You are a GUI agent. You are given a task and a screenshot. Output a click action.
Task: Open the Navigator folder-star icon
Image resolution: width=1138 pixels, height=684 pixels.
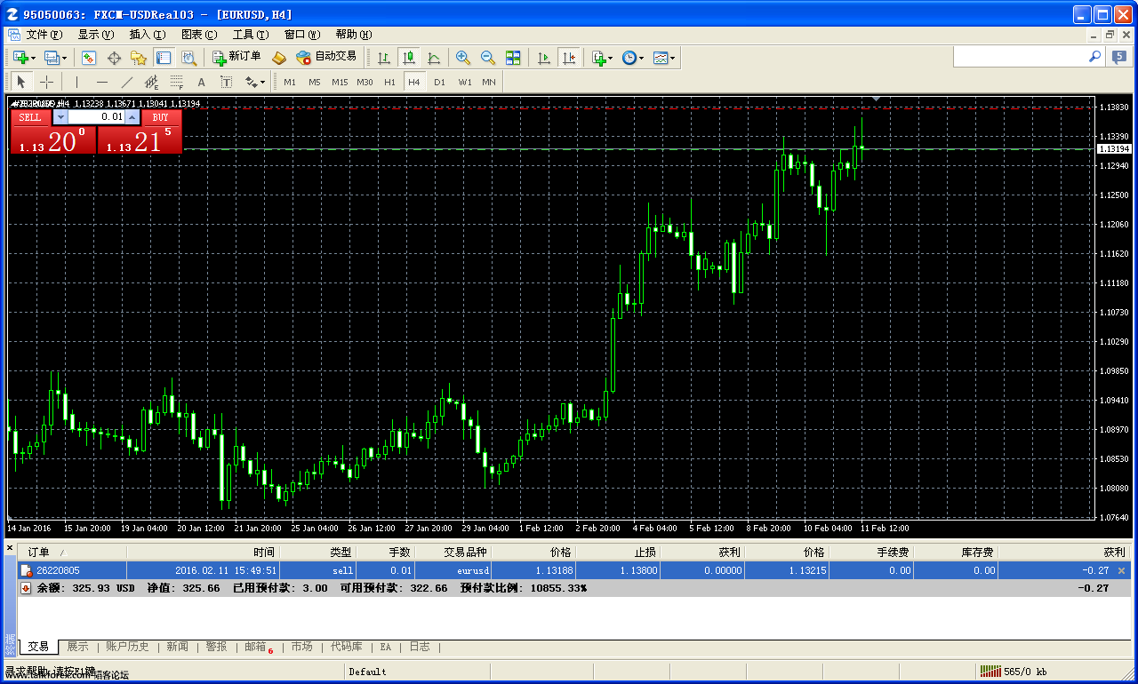pyautogui.click(x=139, y=58)
